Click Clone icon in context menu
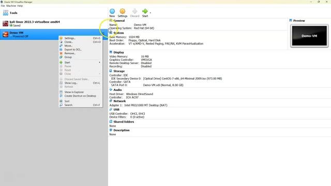 [x=61, y=42]
